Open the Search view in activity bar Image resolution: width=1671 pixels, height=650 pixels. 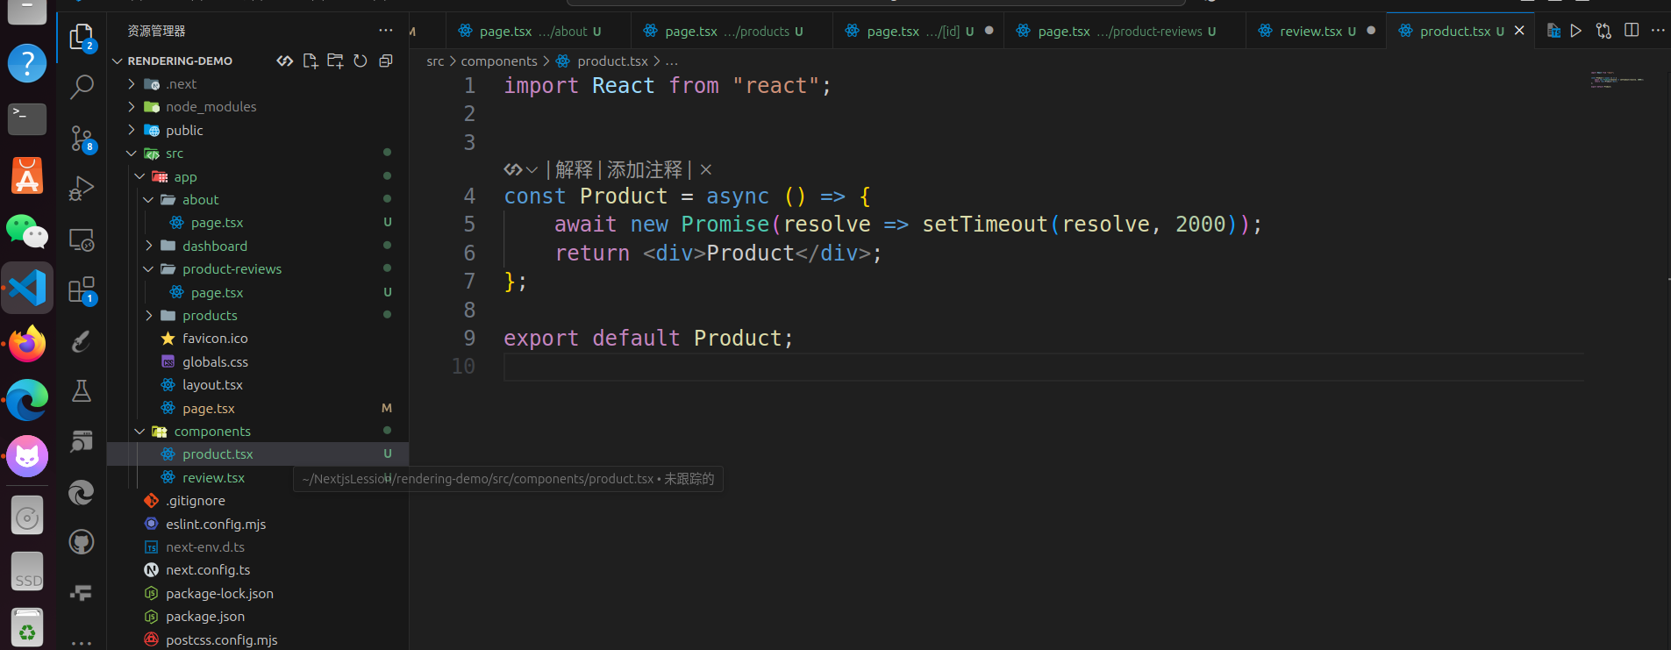[x=82, y=87]
